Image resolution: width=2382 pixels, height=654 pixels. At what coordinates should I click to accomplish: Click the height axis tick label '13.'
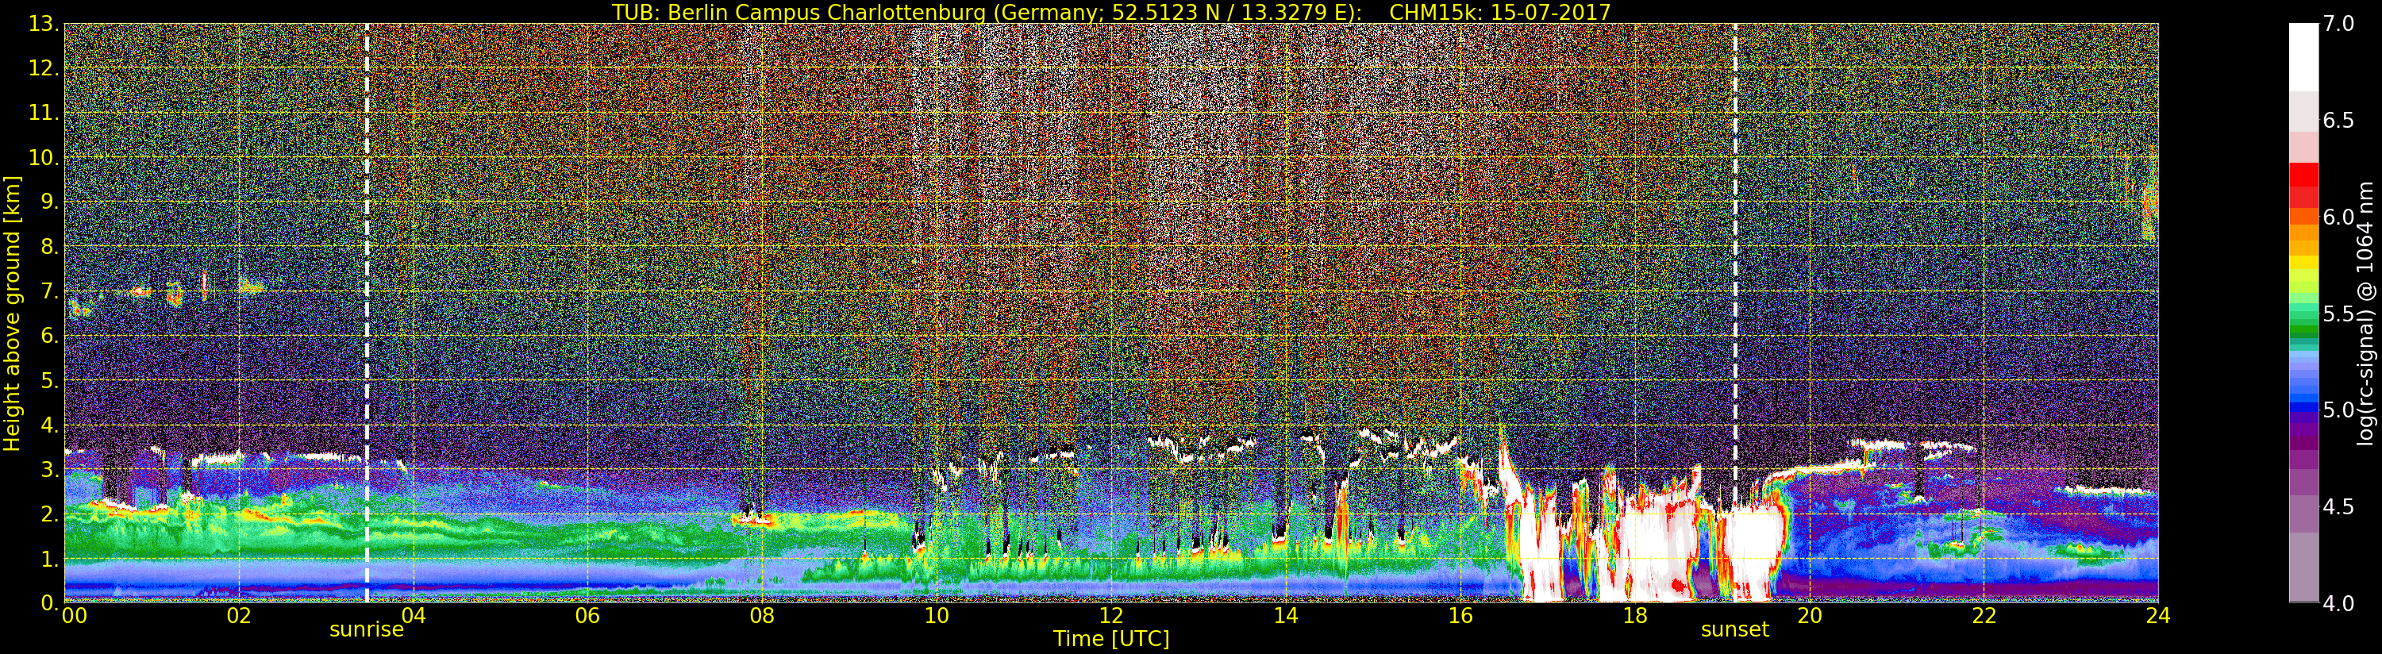44,24
